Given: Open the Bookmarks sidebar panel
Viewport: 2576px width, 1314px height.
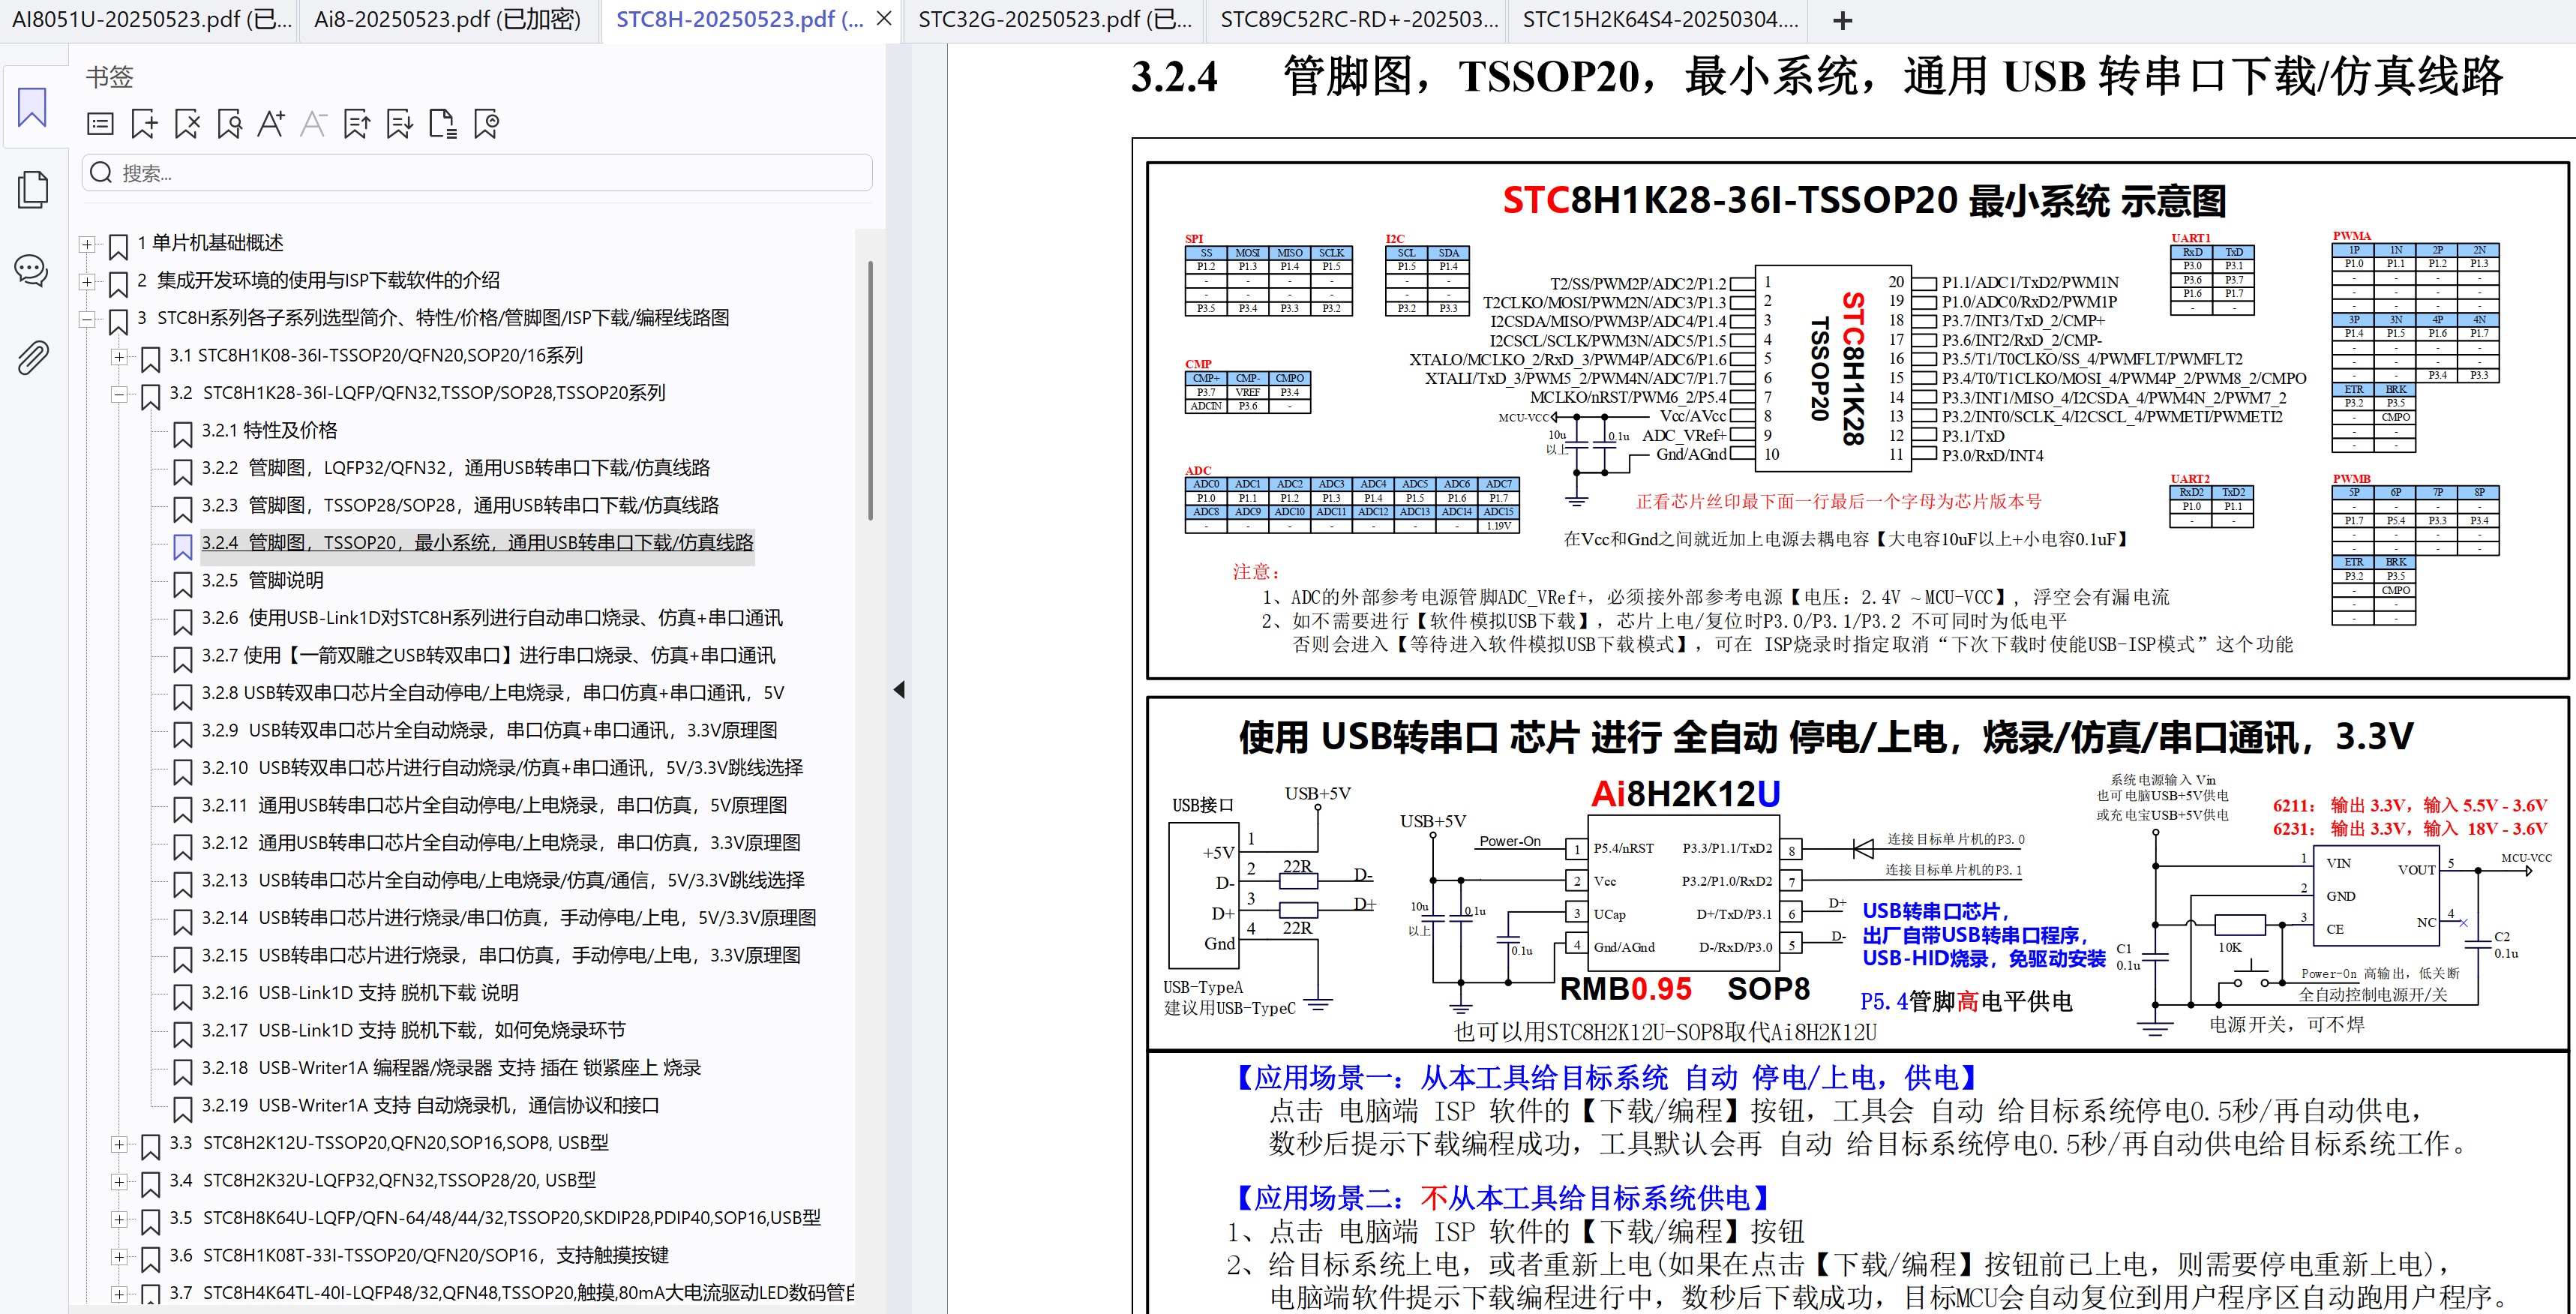Looking at the screenshot, I should tap(32, 107).
